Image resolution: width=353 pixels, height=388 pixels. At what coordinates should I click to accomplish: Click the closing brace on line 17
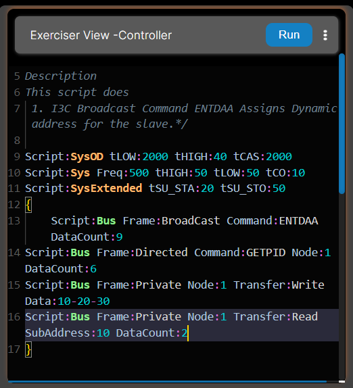click(x=28, y=349)
